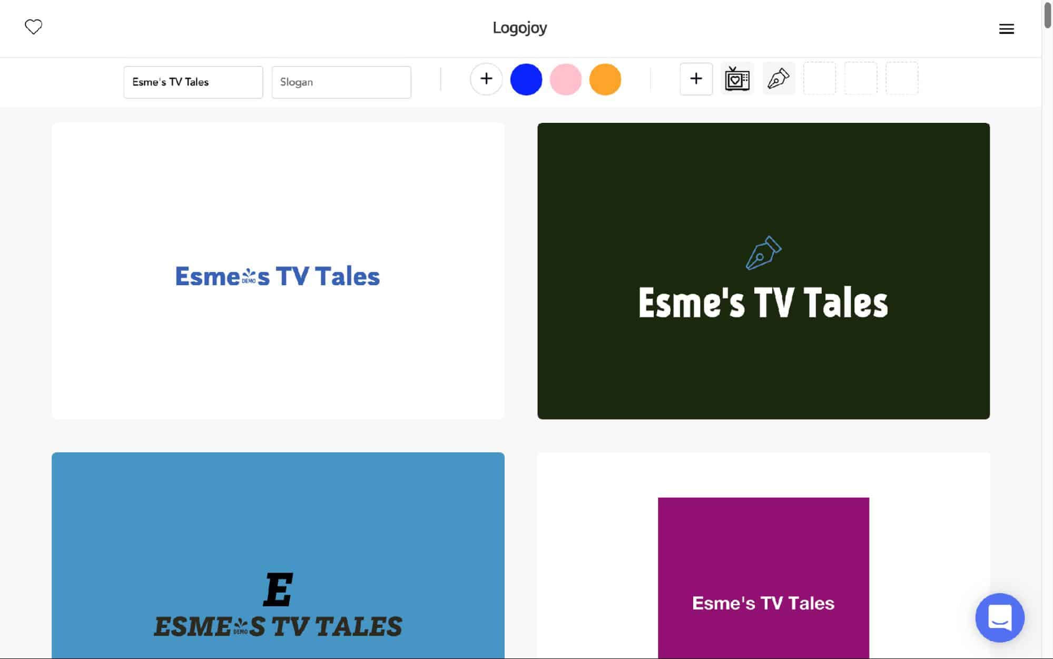Open saved favorites heart icon
Viewport: 1053px width, 659px height.
click(x=33, y=27)
